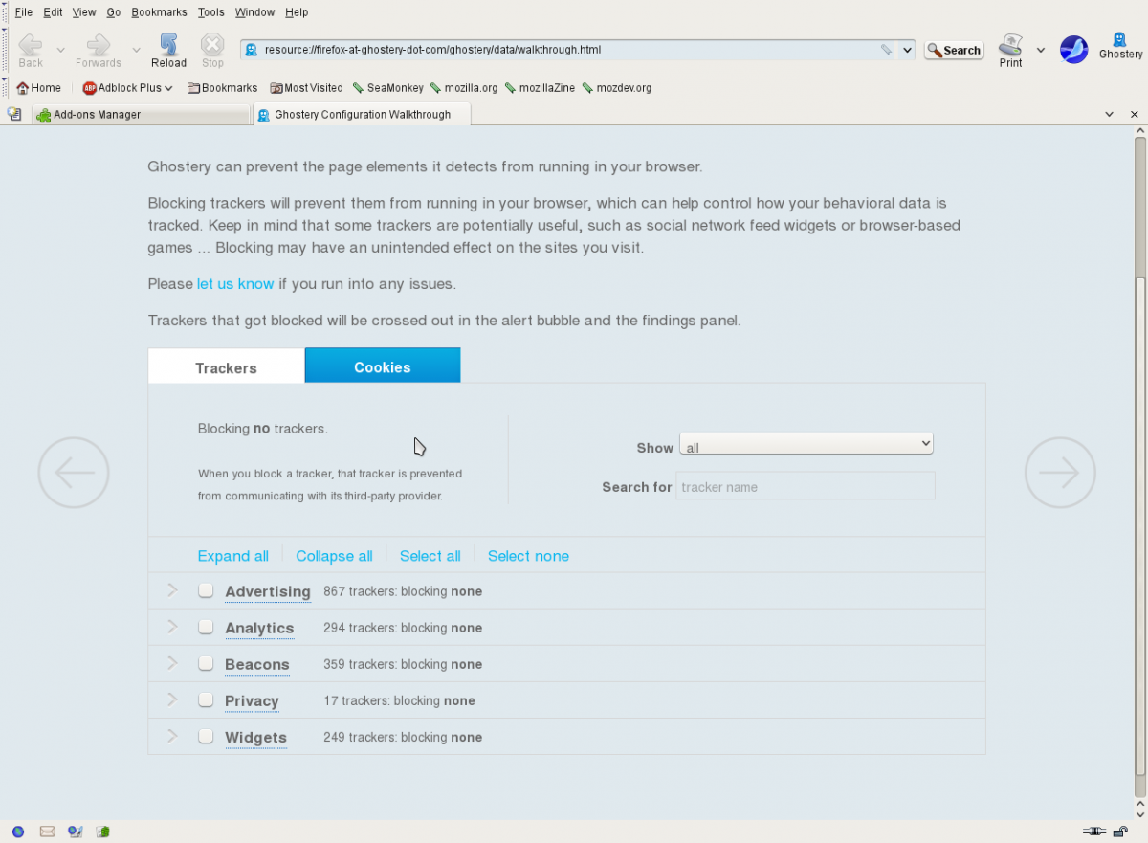This screenshot has width=1148, height=843.
Task: Click the Adblock Plus toolbar icon
Action: (90, 88)
